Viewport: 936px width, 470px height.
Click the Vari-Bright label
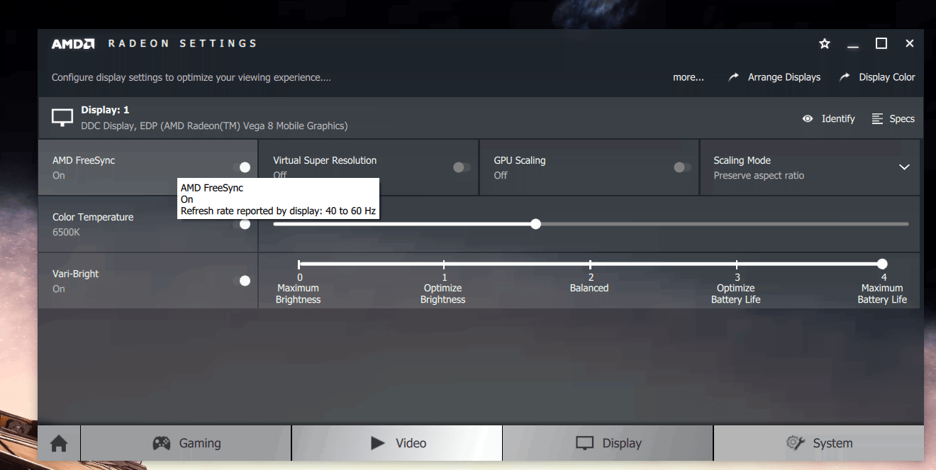[76, 274]
